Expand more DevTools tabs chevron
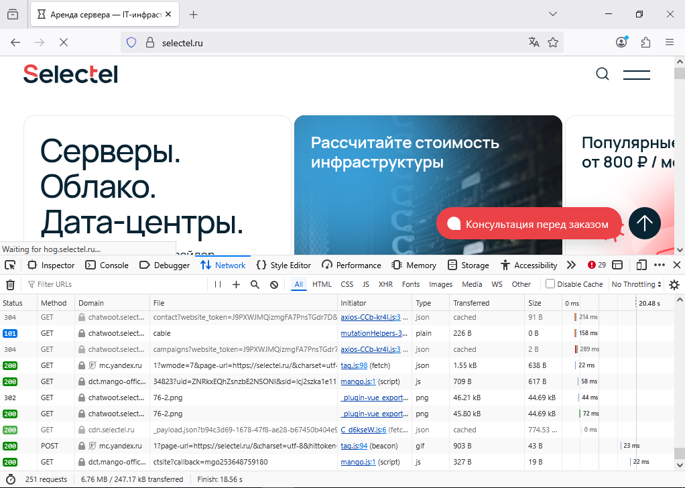 tap(571, 265)
